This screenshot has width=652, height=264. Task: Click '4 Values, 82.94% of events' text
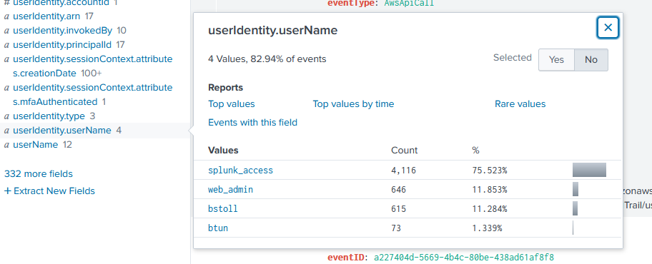coord(267,59)
